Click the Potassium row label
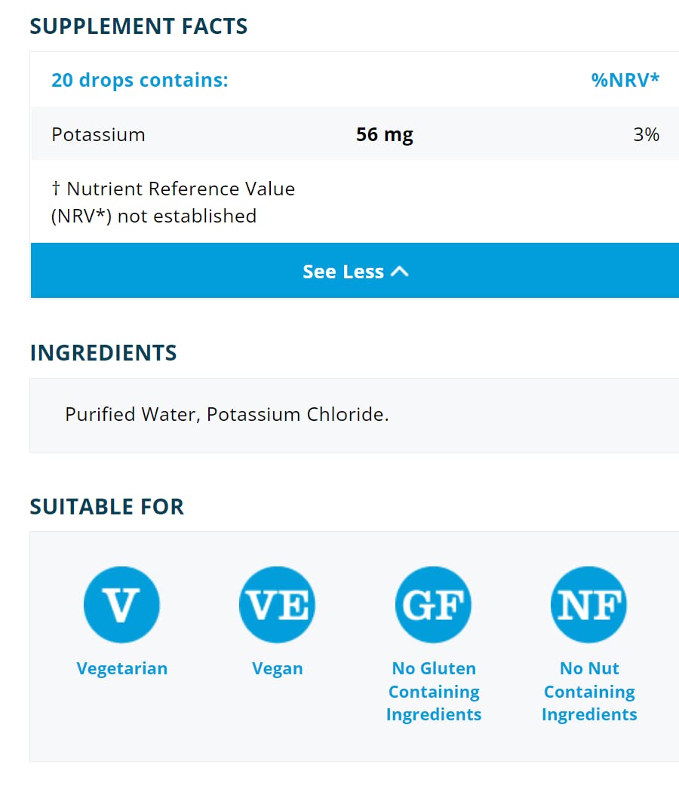The height and width of the screenshot is (795, 679). tap(98, 135)
